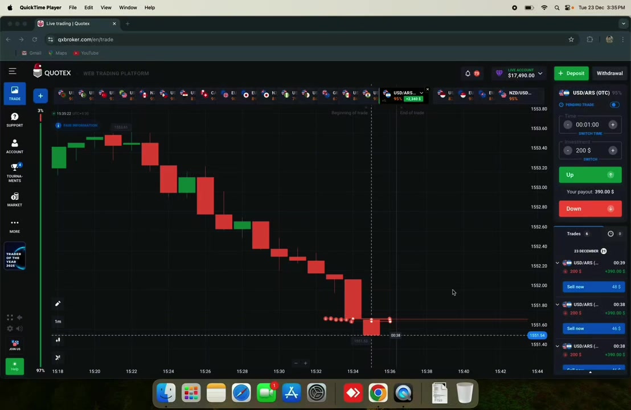
Task: Place an Up trade
Action: (590, 175)
